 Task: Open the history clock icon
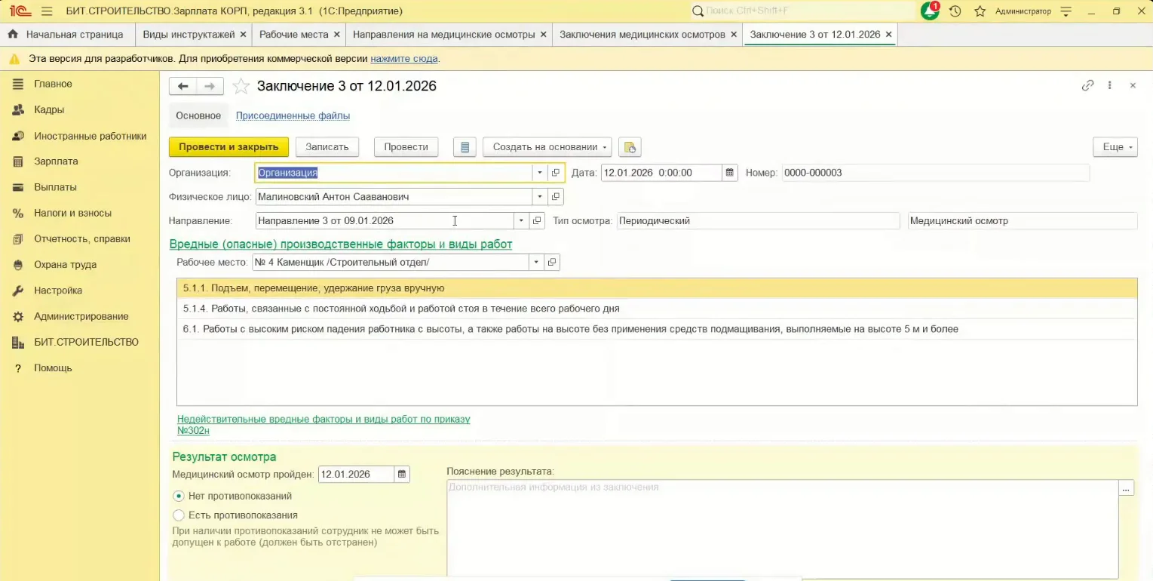[955, 11]
